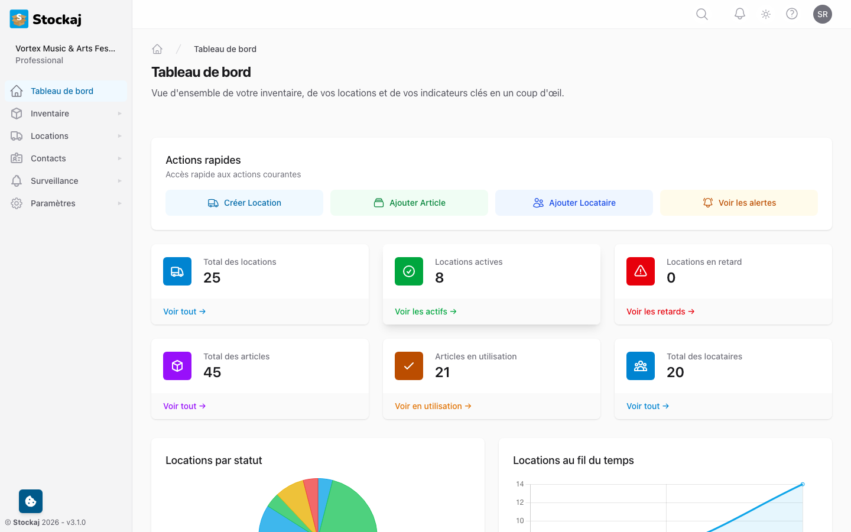Click the Ajouter Locataire button
This screenshot has width=851, height=532.
574,202
